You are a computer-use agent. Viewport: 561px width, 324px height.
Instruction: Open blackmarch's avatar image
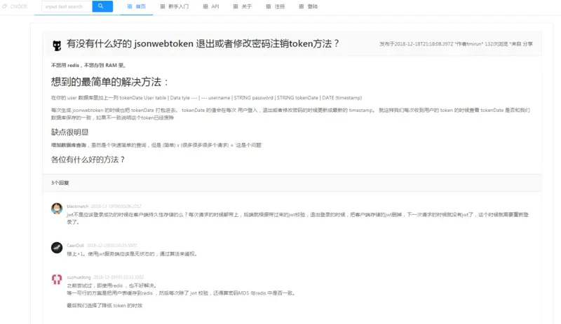tap(57, 209)
